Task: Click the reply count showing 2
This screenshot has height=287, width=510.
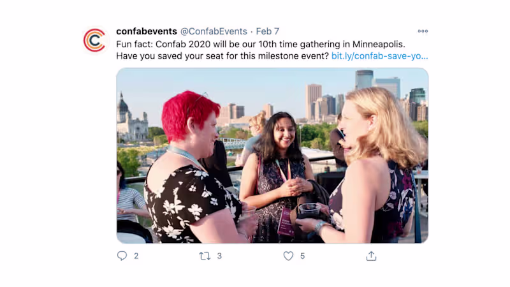Action: (136, 256)
